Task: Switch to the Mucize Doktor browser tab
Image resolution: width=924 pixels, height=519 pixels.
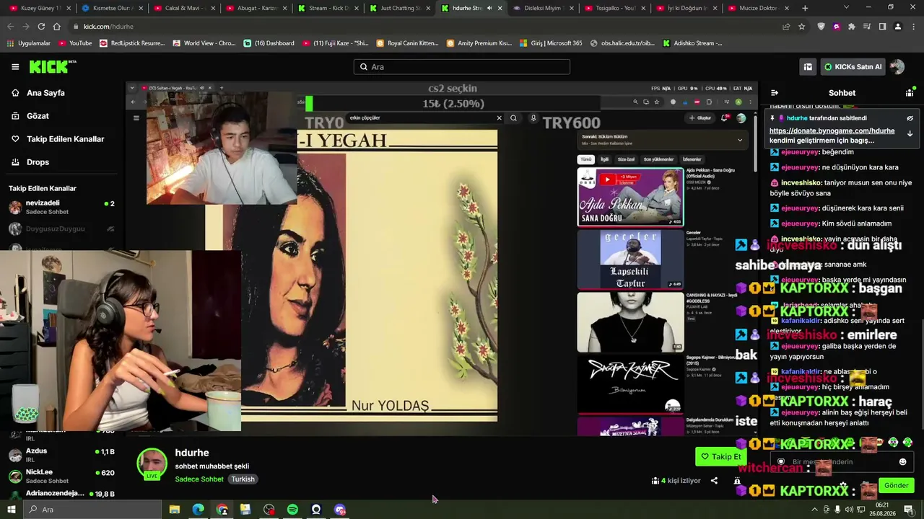Action: pos(759,8)
